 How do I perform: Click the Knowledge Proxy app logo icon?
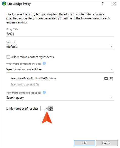pyautogui.click(x=4, y=4)
